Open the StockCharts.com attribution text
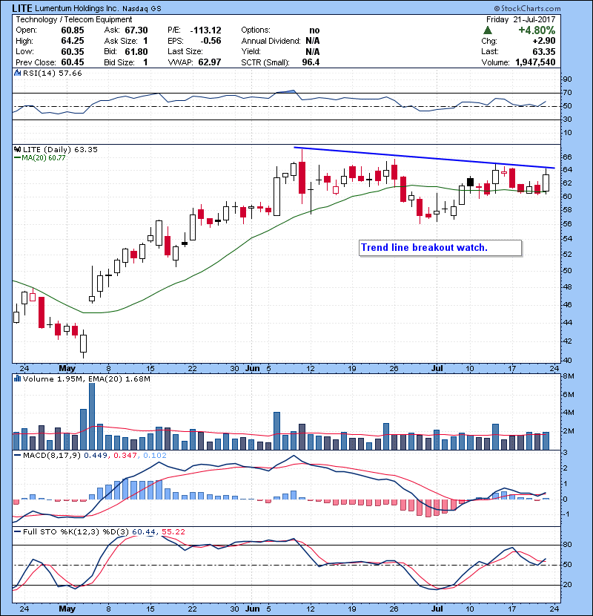The width and height of the screenshot is (593, 616). 527,8
